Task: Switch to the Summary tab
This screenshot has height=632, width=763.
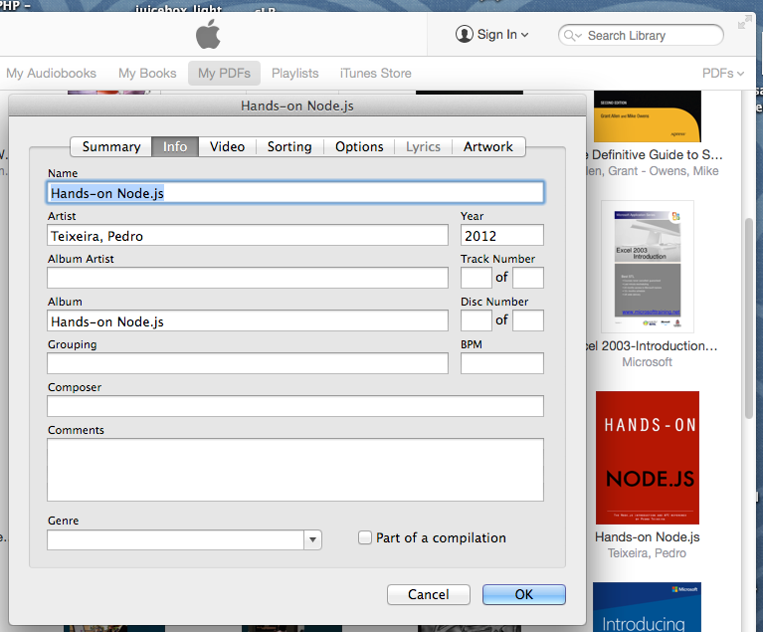Action: pos(110,146)
